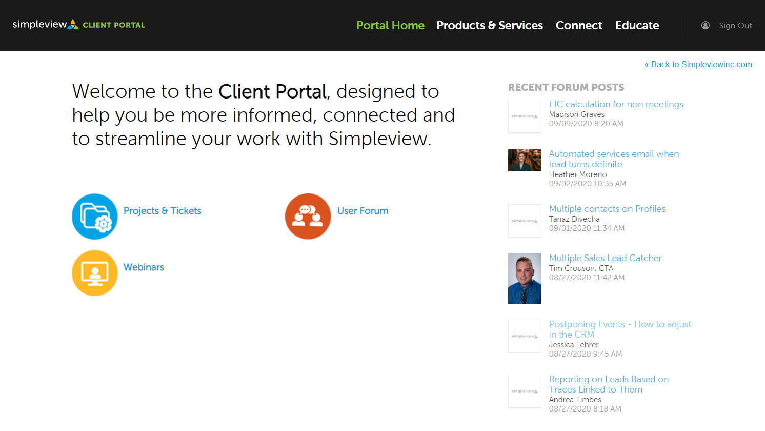
Task: Click author name 'Andrea Timbes'
Action: tap(575, 400)
